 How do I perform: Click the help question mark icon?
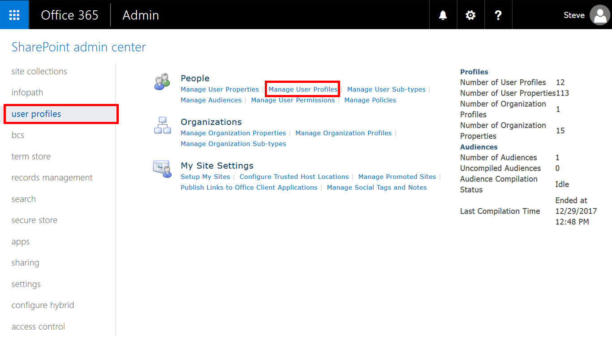point(498,15)
